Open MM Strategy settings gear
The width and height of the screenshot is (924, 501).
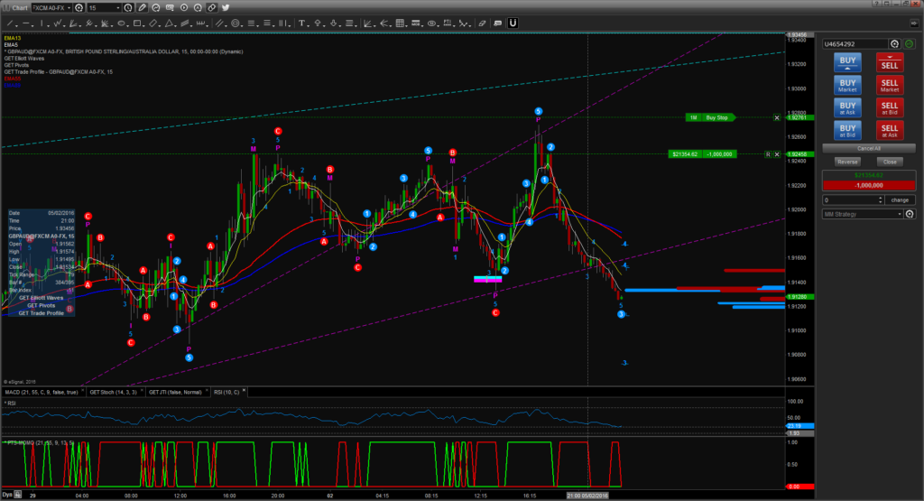(910, 214)
